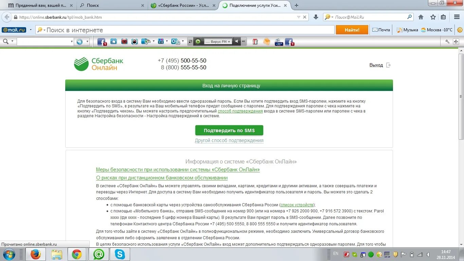This screenshot has height=261, width=464.
Task: Click the Сбербанк Онлайн logo
Action: click(x=99, y=64)
